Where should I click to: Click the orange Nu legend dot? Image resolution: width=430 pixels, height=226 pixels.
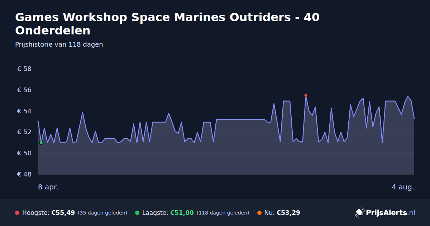click(x=259, y=213)
